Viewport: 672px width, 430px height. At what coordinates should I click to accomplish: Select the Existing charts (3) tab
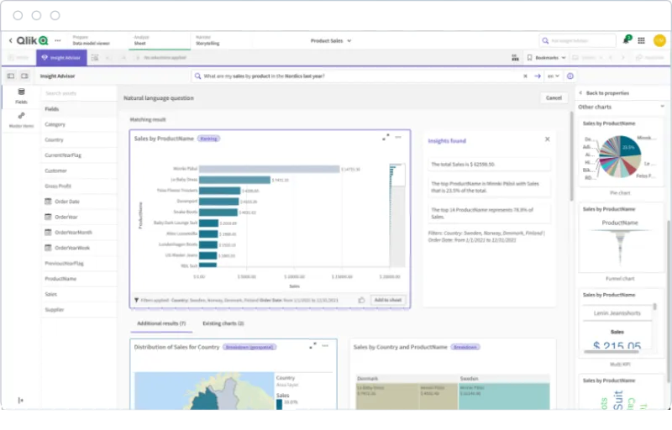coord(223,323)
